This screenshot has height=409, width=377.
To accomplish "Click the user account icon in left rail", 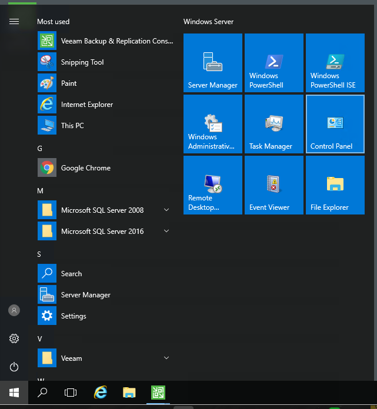I will pos(14,310).
